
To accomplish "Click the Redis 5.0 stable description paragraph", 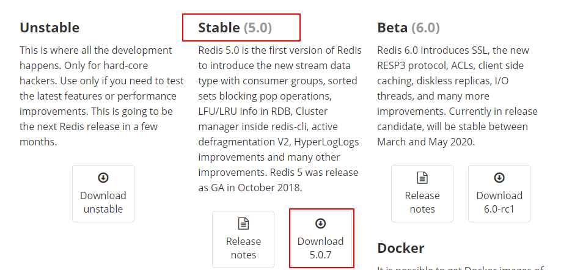I will [280, 119].
